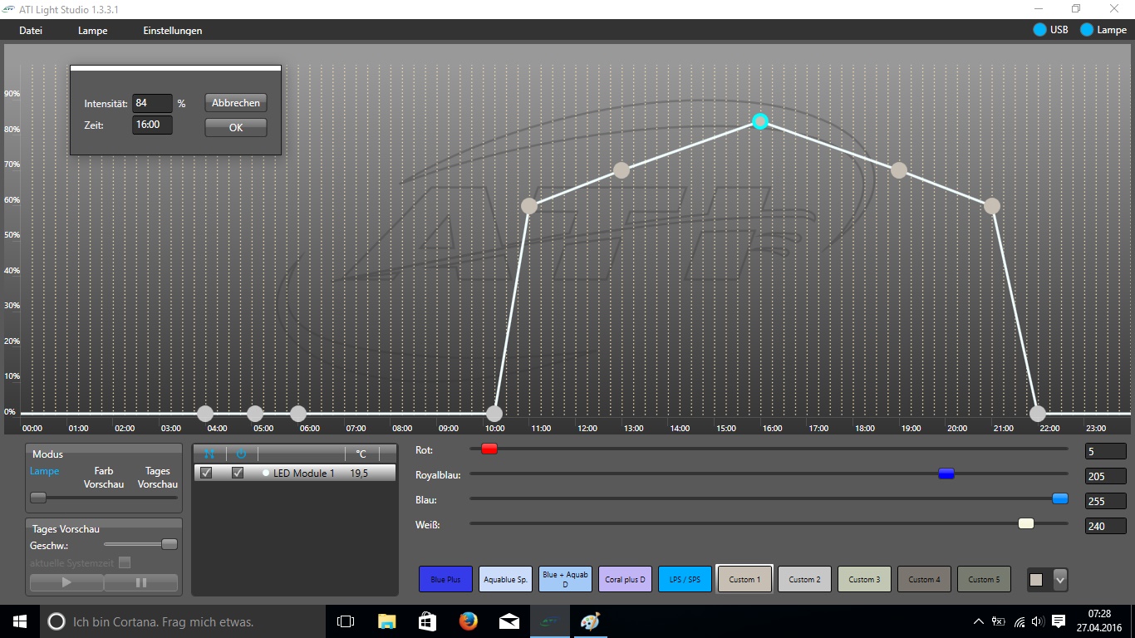Toggle the power checkbox for LED Module 1

[x=238, y=473]
